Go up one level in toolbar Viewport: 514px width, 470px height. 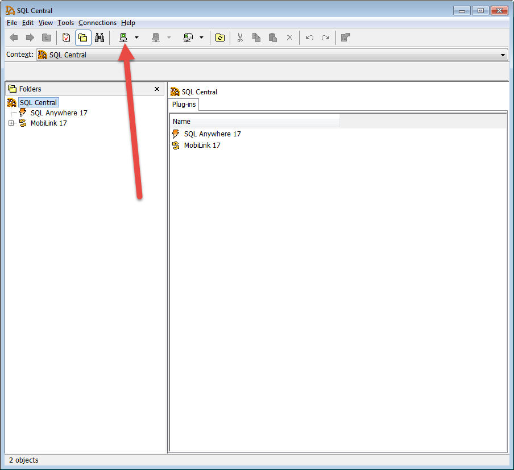point(47,38)
